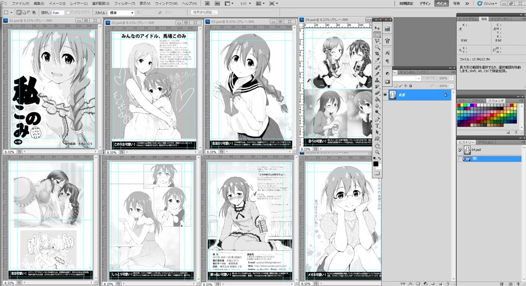Choose the New Selection mode button
This screenshot has height=286, width=526.
click(19, 13)
